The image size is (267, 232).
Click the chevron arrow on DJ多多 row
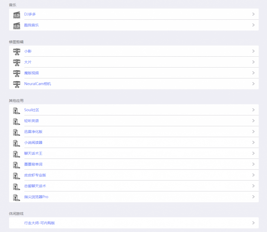pos(253,14)
